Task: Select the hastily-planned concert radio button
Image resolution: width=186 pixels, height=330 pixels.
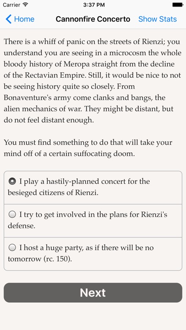Action: coord(12,181)
